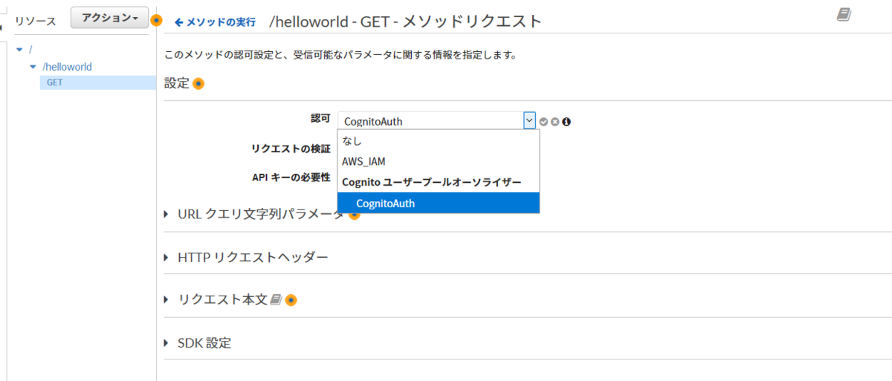Viewport: 892px width, 381px height.
Task: Click the API キーの必要性 label
Action: (x=291, y=178)
